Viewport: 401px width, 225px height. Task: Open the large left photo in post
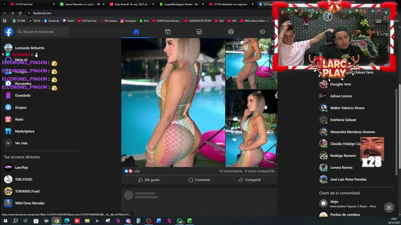coord(173,102)
